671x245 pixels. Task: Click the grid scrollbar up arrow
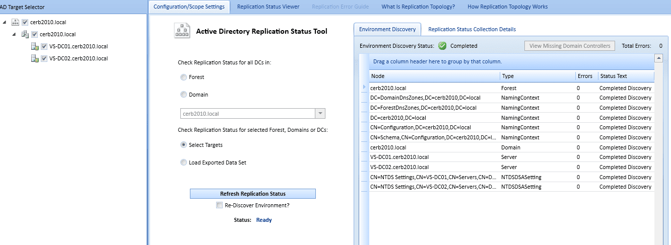coord(658,58)
